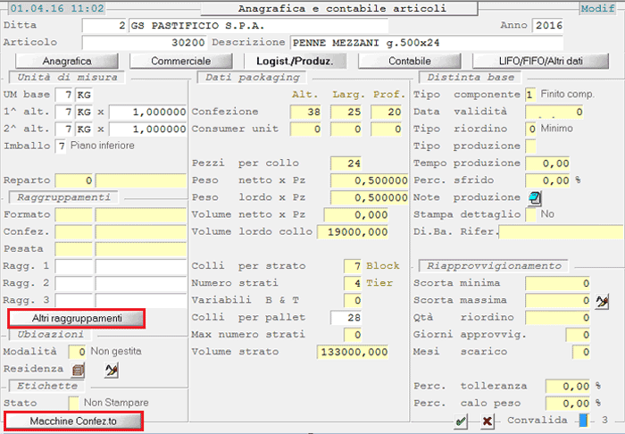This screenshot has height=434, width=625.
Task: Open the Note produzione notes icon
Action: tap(535, 197)
